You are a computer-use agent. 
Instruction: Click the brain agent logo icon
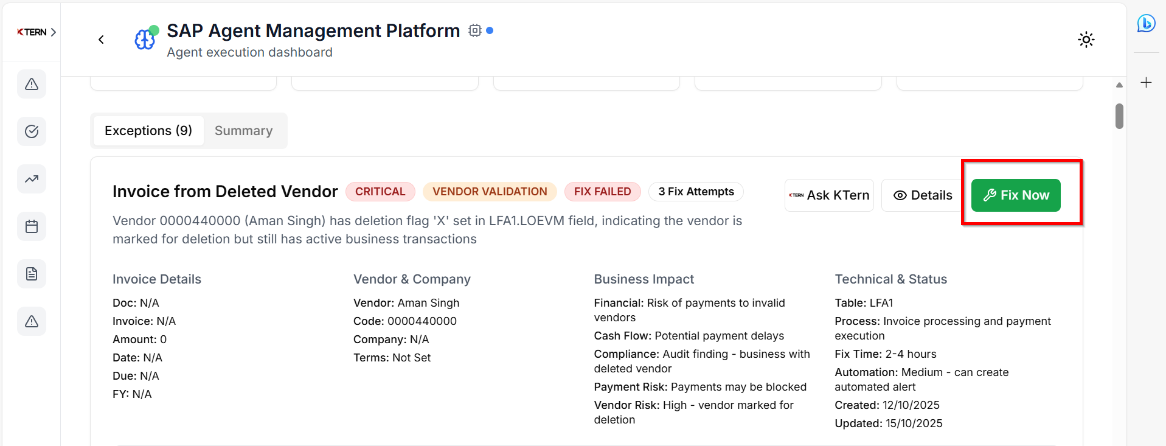coord(145,39)
